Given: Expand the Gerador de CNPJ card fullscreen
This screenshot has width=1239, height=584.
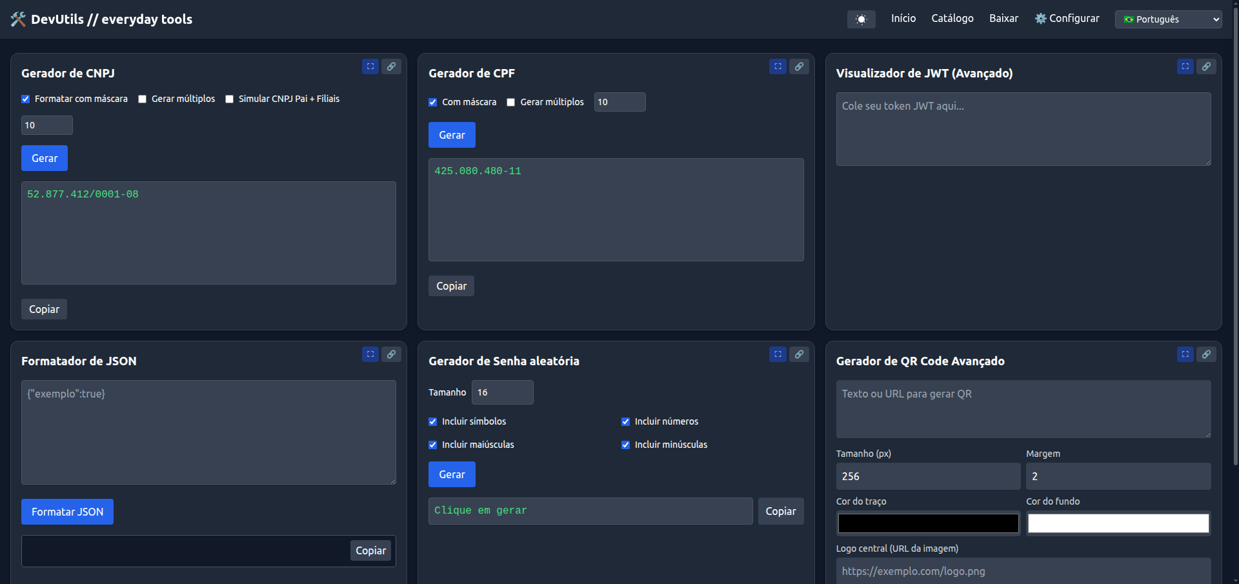Looking at the screenshot, I should (370, 66).
